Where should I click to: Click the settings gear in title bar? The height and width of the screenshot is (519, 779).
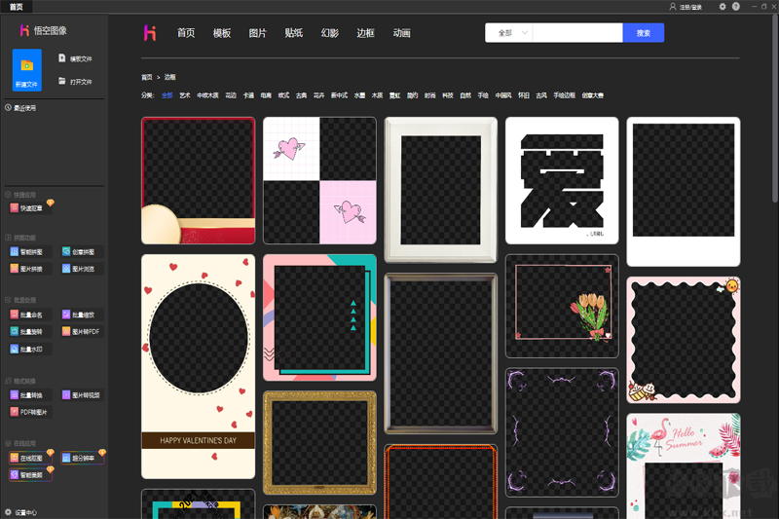coord(722,7)
